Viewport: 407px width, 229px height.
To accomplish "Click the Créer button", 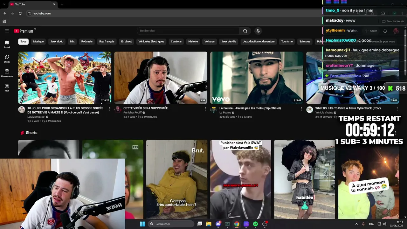I will tap(371, 31).
